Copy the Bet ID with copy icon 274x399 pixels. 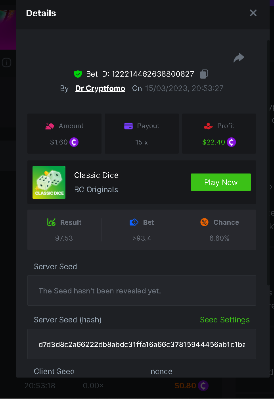(x=204, y=74)
